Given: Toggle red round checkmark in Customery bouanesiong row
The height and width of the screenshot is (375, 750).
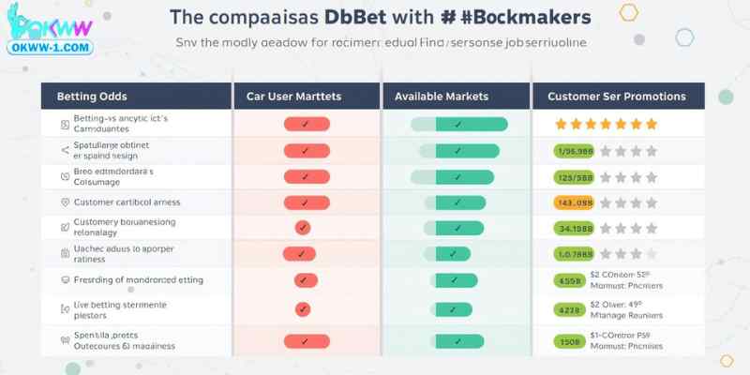Looking at the screenshot, I should tap(302, 228).
